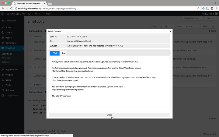
Task: Open the Email Log Settings submenu item
Action: click(6, 62)
